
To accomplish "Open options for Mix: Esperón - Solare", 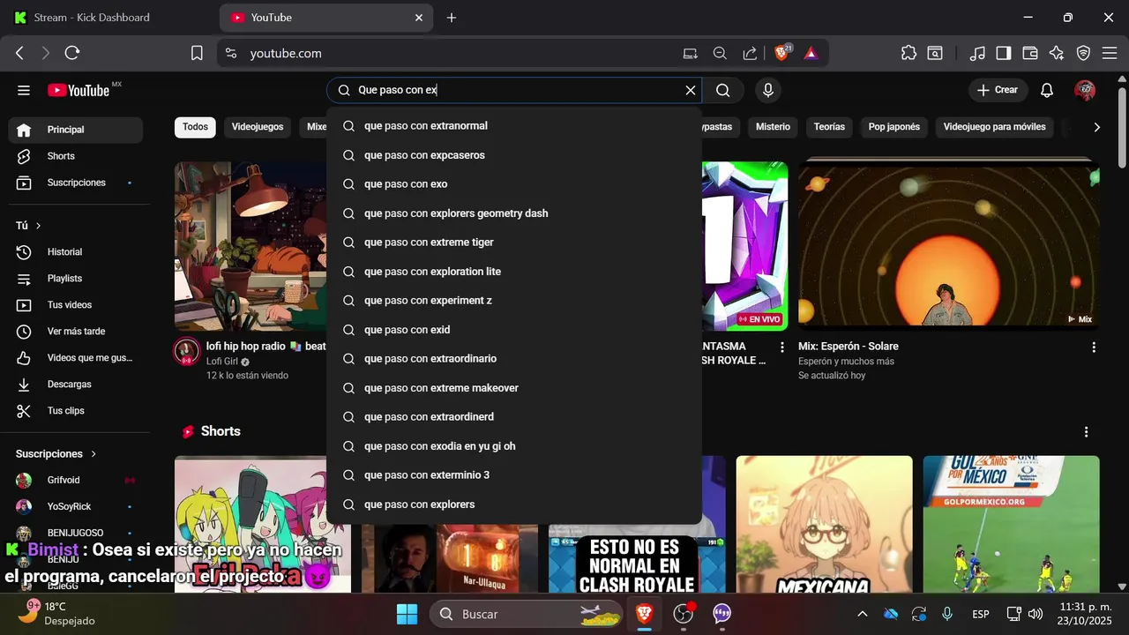I will tap(1094, 347).
